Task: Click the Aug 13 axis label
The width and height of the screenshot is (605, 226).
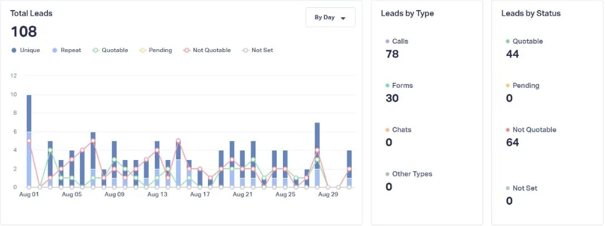Action: pyautogui.click(x=157, y=194)
